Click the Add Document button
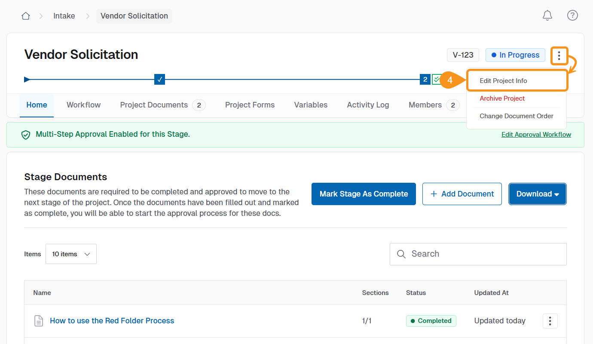 pyautogui.click(x=462, y=194)
